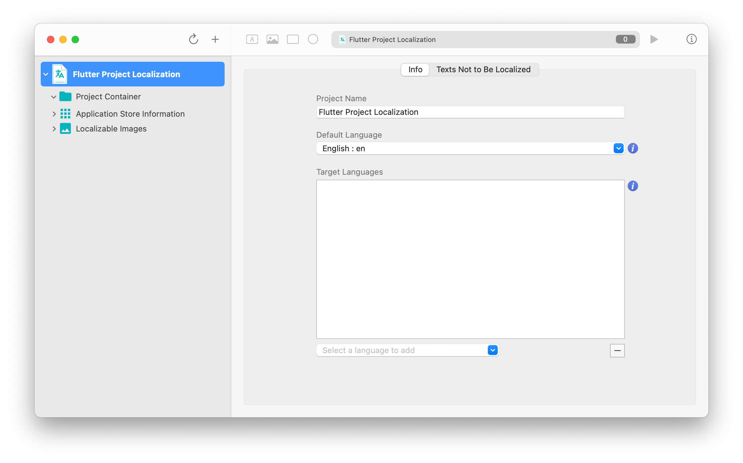Click the Flutter Project Localization file icon in the sidebar

[x=60, y=74]
